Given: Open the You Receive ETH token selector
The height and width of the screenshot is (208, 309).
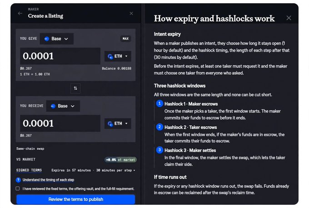Looking at the screenshot, I should pyautogui.click(x=118, y=123).
